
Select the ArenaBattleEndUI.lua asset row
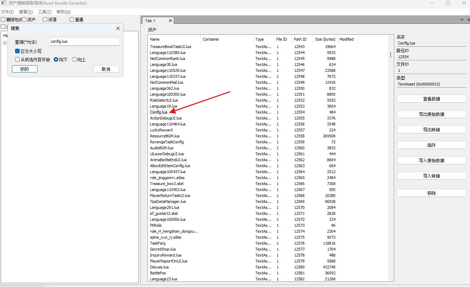tap(243, 160)
